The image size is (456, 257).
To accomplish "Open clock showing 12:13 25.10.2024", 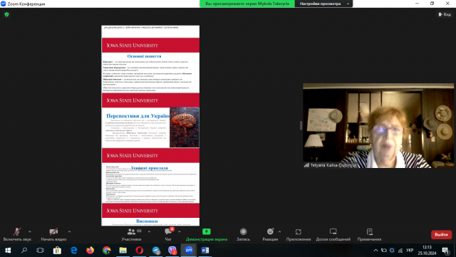I will tap(427, 251).
